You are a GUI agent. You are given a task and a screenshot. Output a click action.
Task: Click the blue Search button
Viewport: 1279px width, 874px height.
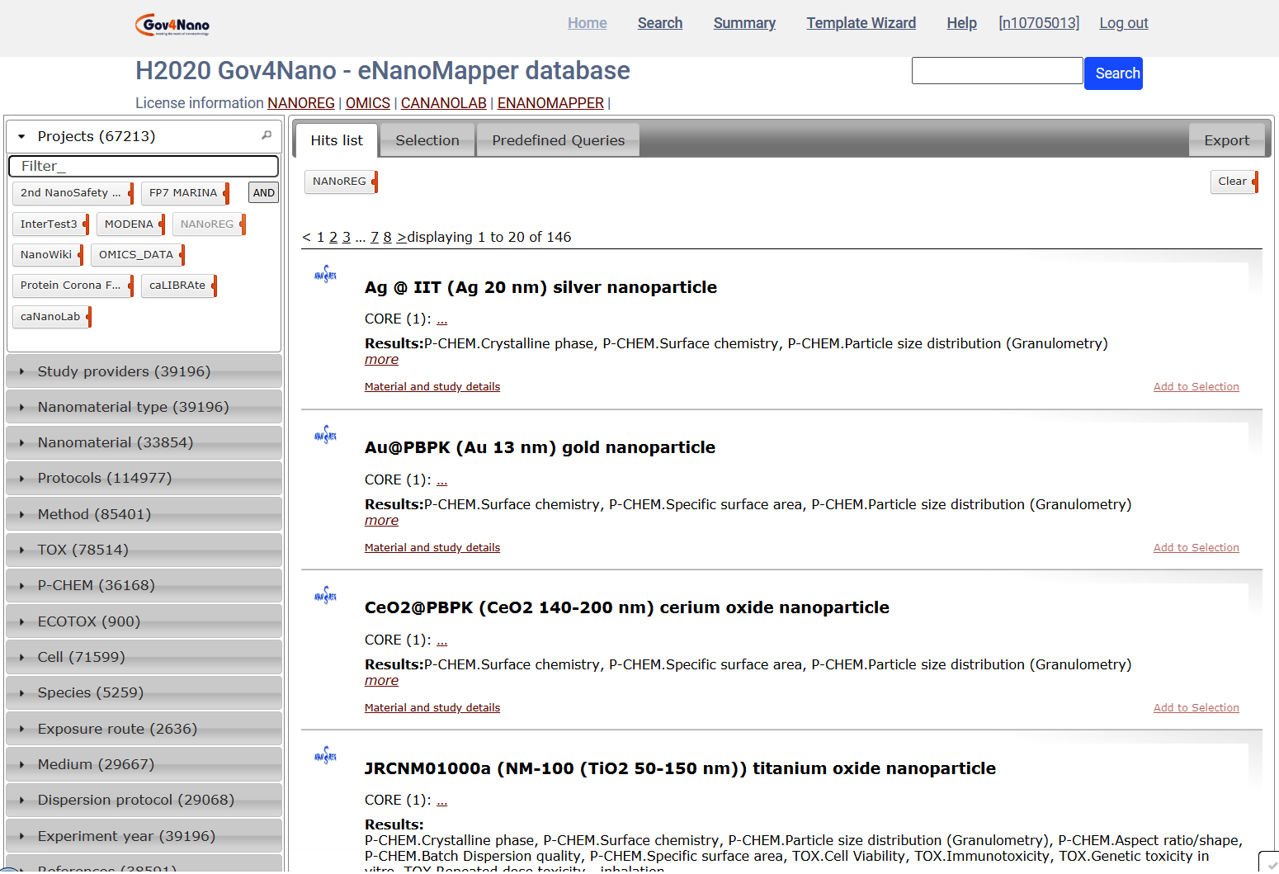coord(1113,73)
